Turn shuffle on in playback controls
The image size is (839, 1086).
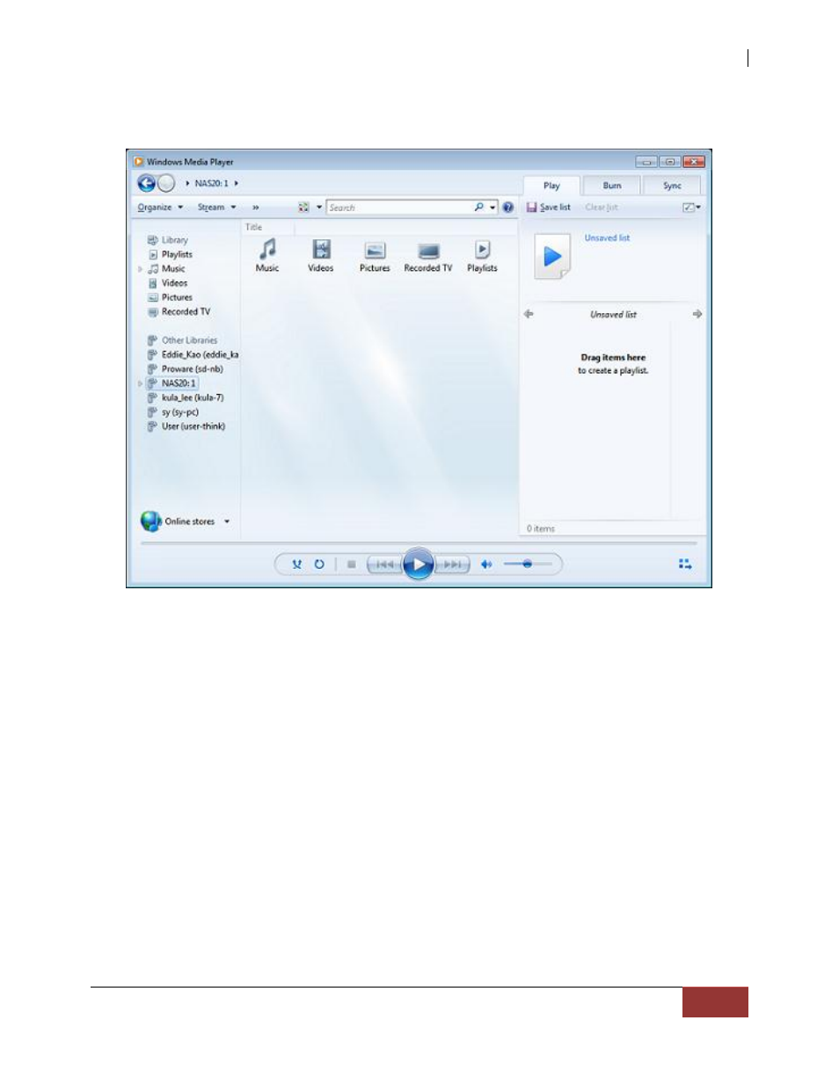click(297, 565)
